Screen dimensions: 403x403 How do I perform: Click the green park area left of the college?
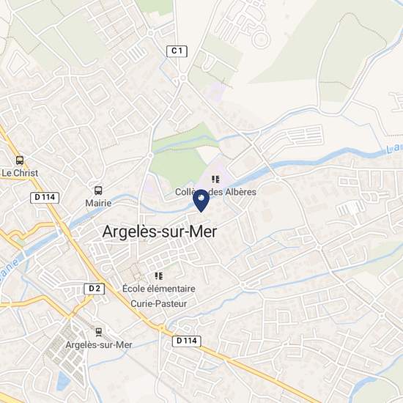(176, 166)
